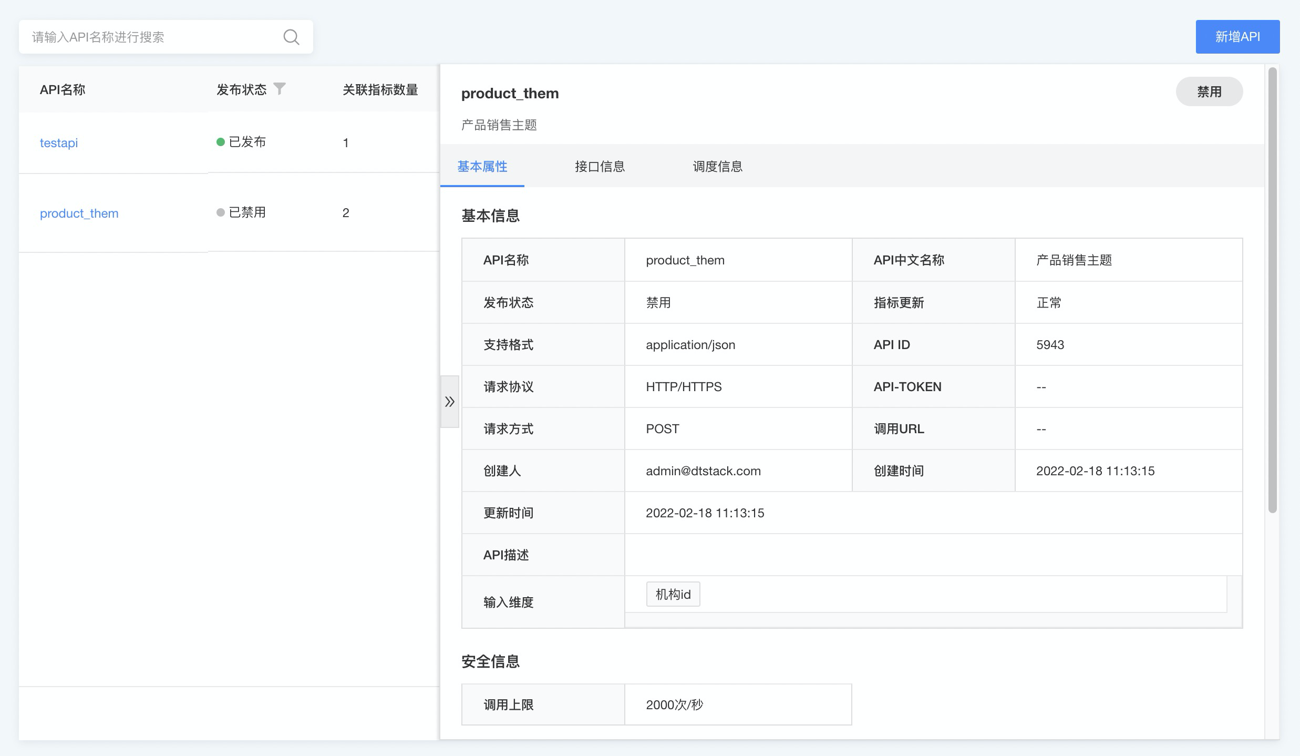Click the 关联指标数量 column header

[380, 89]
